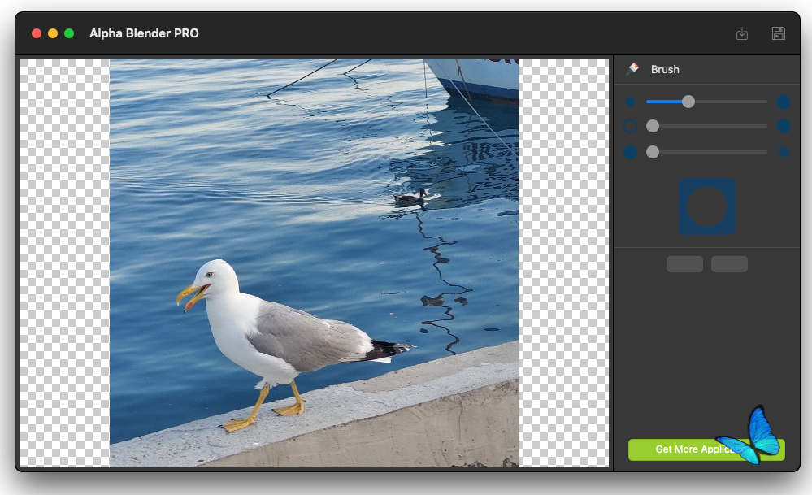The width and height of the screenshot is (812, 495).
Task: Click the import image icon in title bar
Action: click(741, 33)
